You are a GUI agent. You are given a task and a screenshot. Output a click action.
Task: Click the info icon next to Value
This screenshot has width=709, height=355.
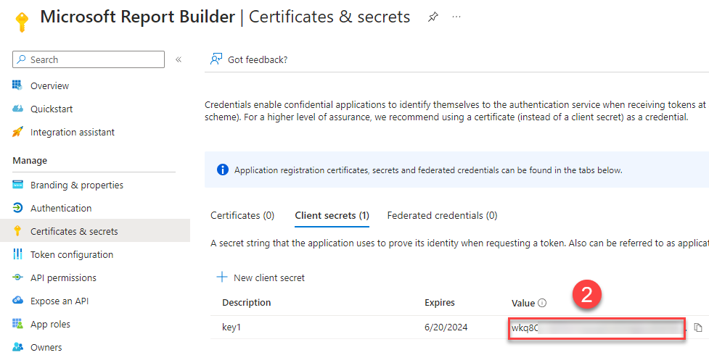tap(542, 303)
